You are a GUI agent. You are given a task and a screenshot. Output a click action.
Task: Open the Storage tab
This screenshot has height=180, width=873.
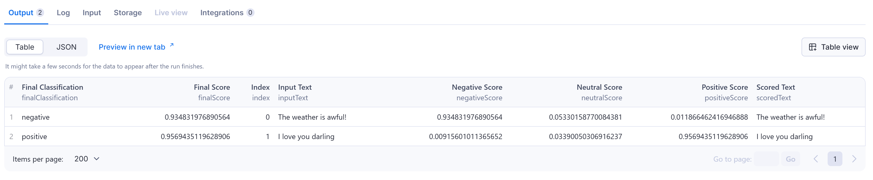128,13
